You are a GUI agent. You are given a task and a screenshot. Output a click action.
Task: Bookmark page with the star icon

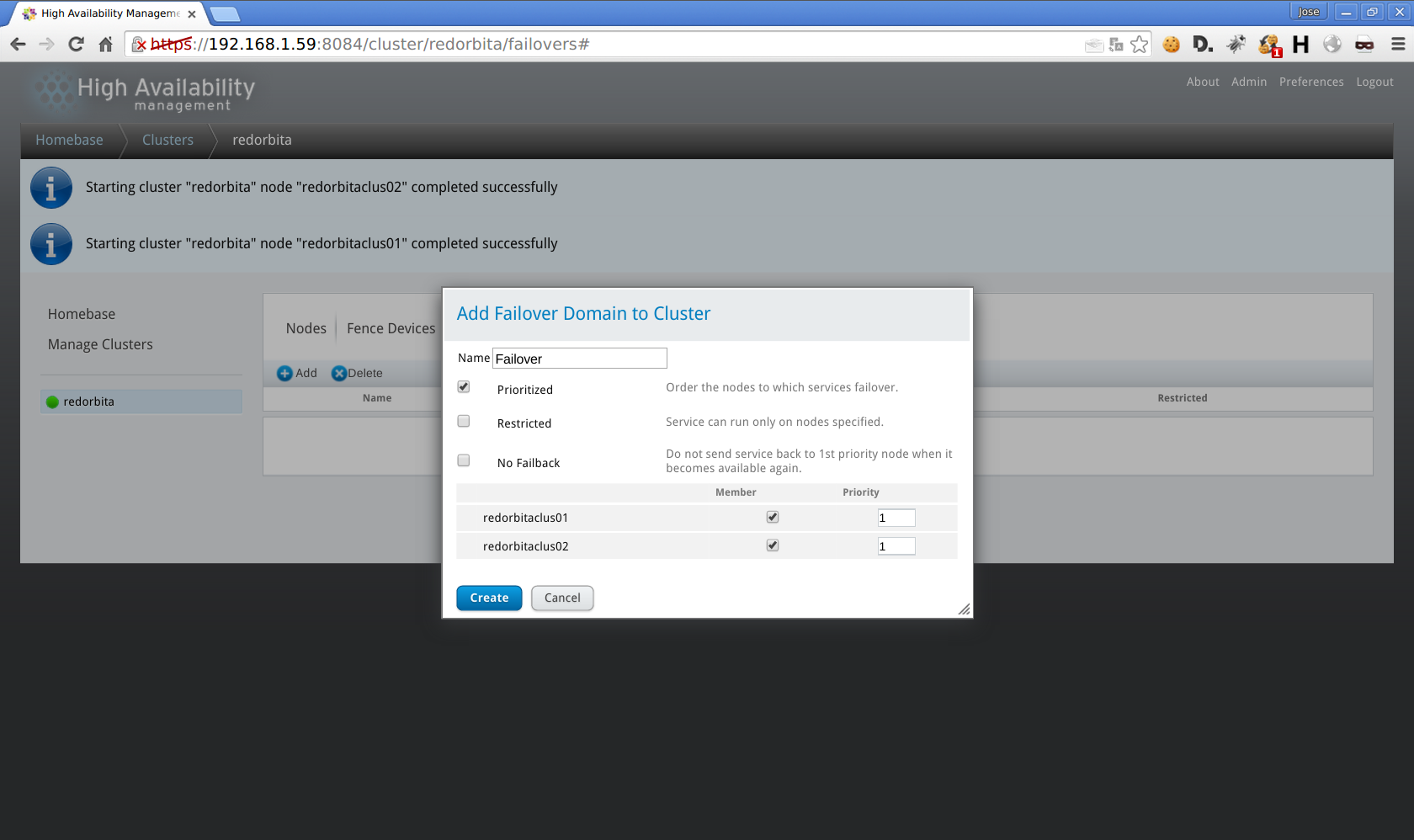click(x=1139, y=45)
